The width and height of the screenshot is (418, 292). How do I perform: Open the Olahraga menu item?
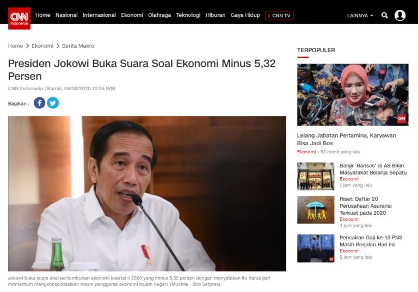[159, 15]
